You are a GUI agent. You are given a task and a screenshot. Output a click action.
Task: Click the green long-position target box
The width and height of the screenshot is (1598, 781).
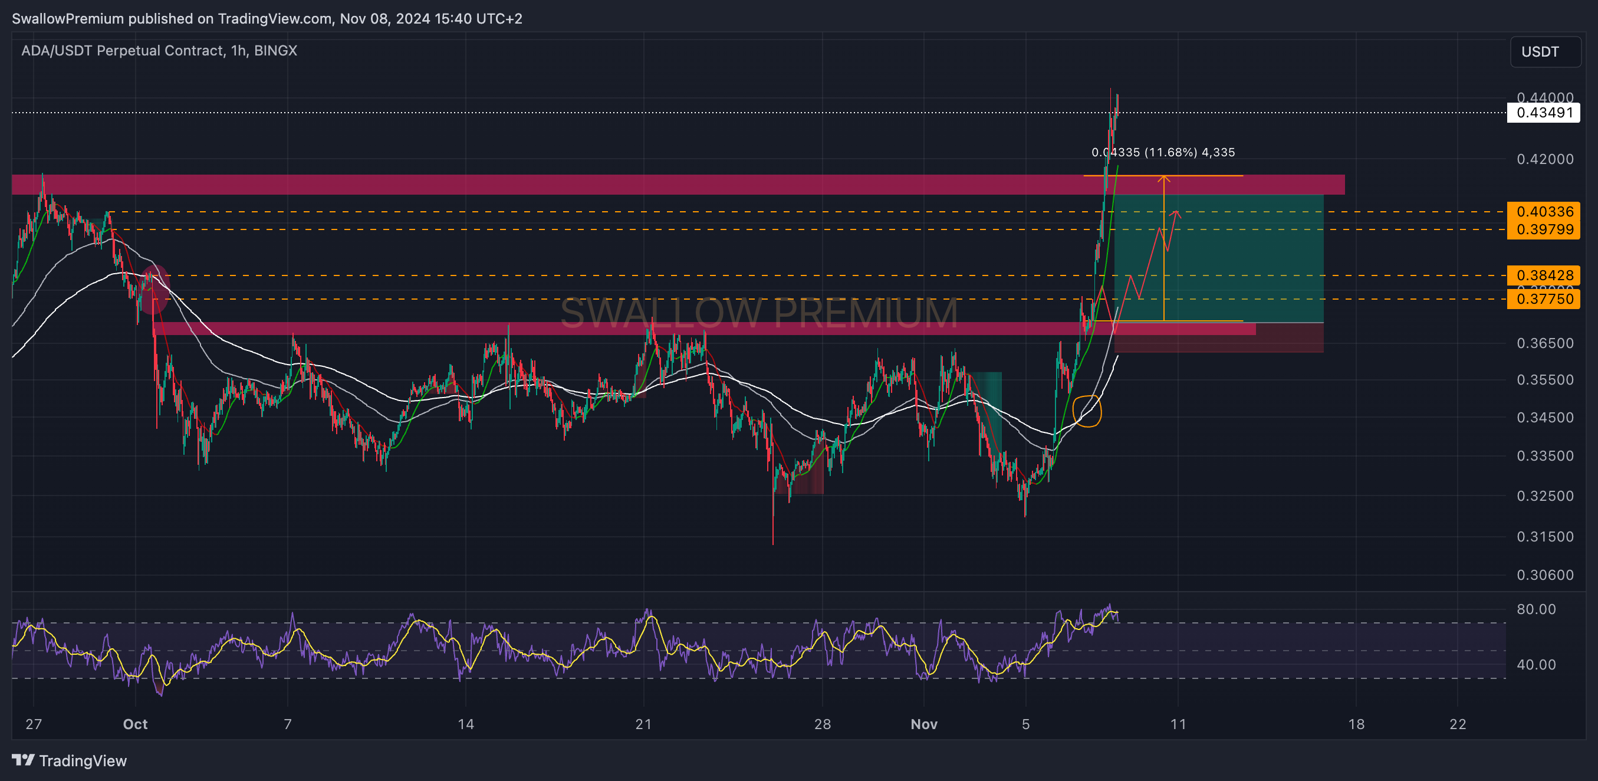click(1218, 258)
